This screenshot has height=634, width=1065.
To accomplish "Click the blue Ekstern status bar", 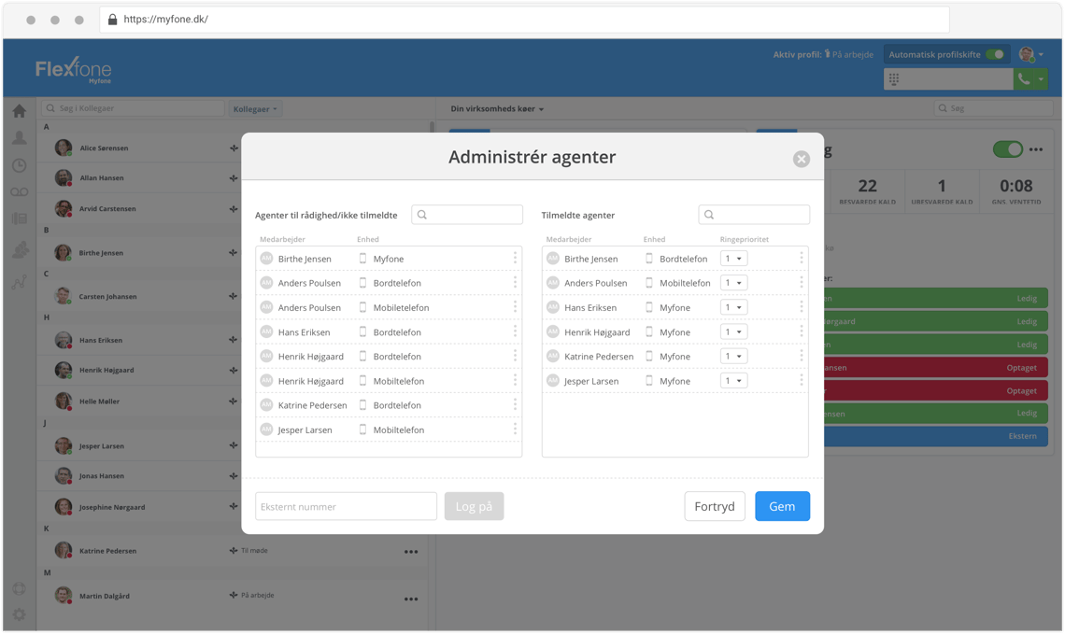I will tap(936, 436).
